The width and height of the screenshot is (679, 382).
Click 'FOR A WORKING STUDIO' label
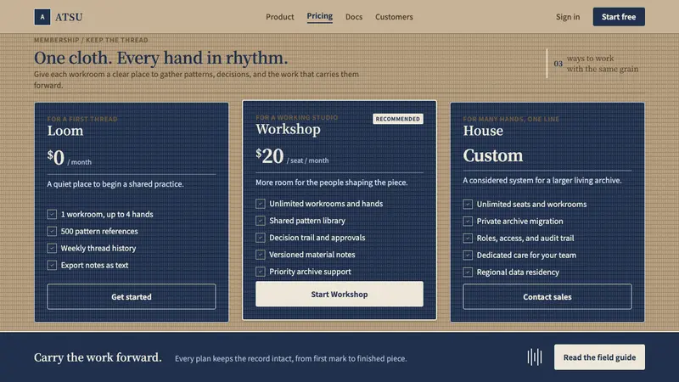(x=296, y=117)
